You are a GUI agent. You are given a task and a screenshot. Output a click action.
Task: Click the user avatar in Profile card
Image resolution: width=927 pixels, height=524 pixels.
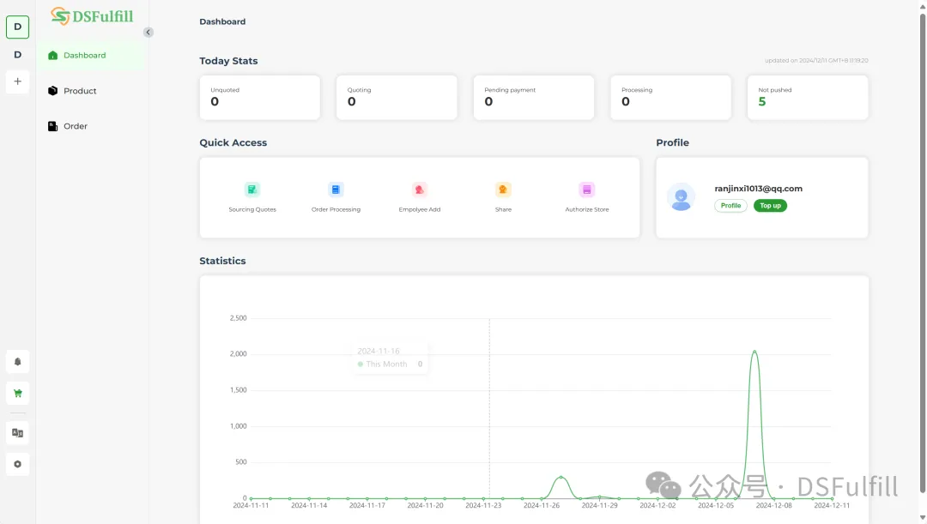[x=681, y=197]
